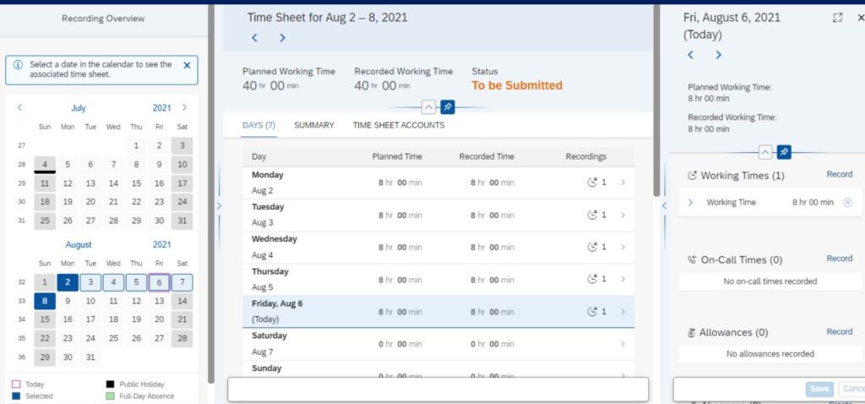Go to previous week in Time Sheet header
This screenshot has width=865, height=404.
pyautogui.click(x=254, y=37)
